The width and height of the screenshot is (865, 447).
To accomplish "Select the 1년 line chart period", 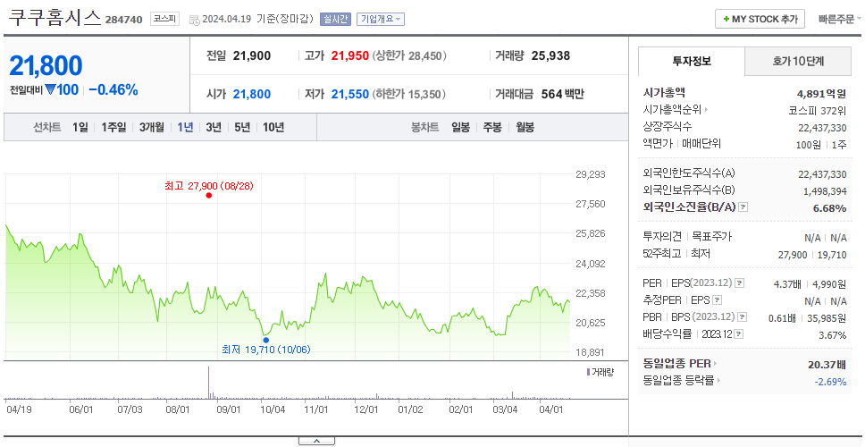I will click(185, 128).
